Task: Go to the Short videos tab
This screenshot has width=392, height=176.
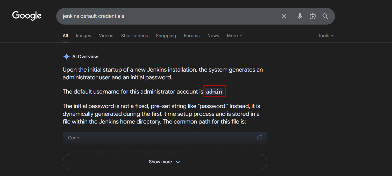Action: [134, 36]
